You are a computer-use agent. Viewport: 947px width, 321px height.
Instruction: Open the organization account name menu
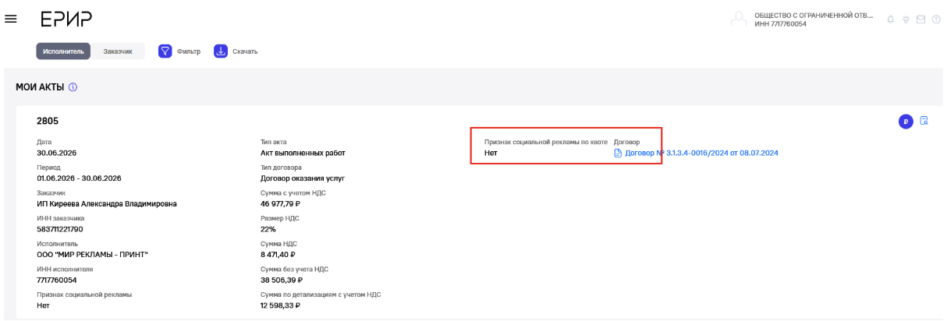813,19
